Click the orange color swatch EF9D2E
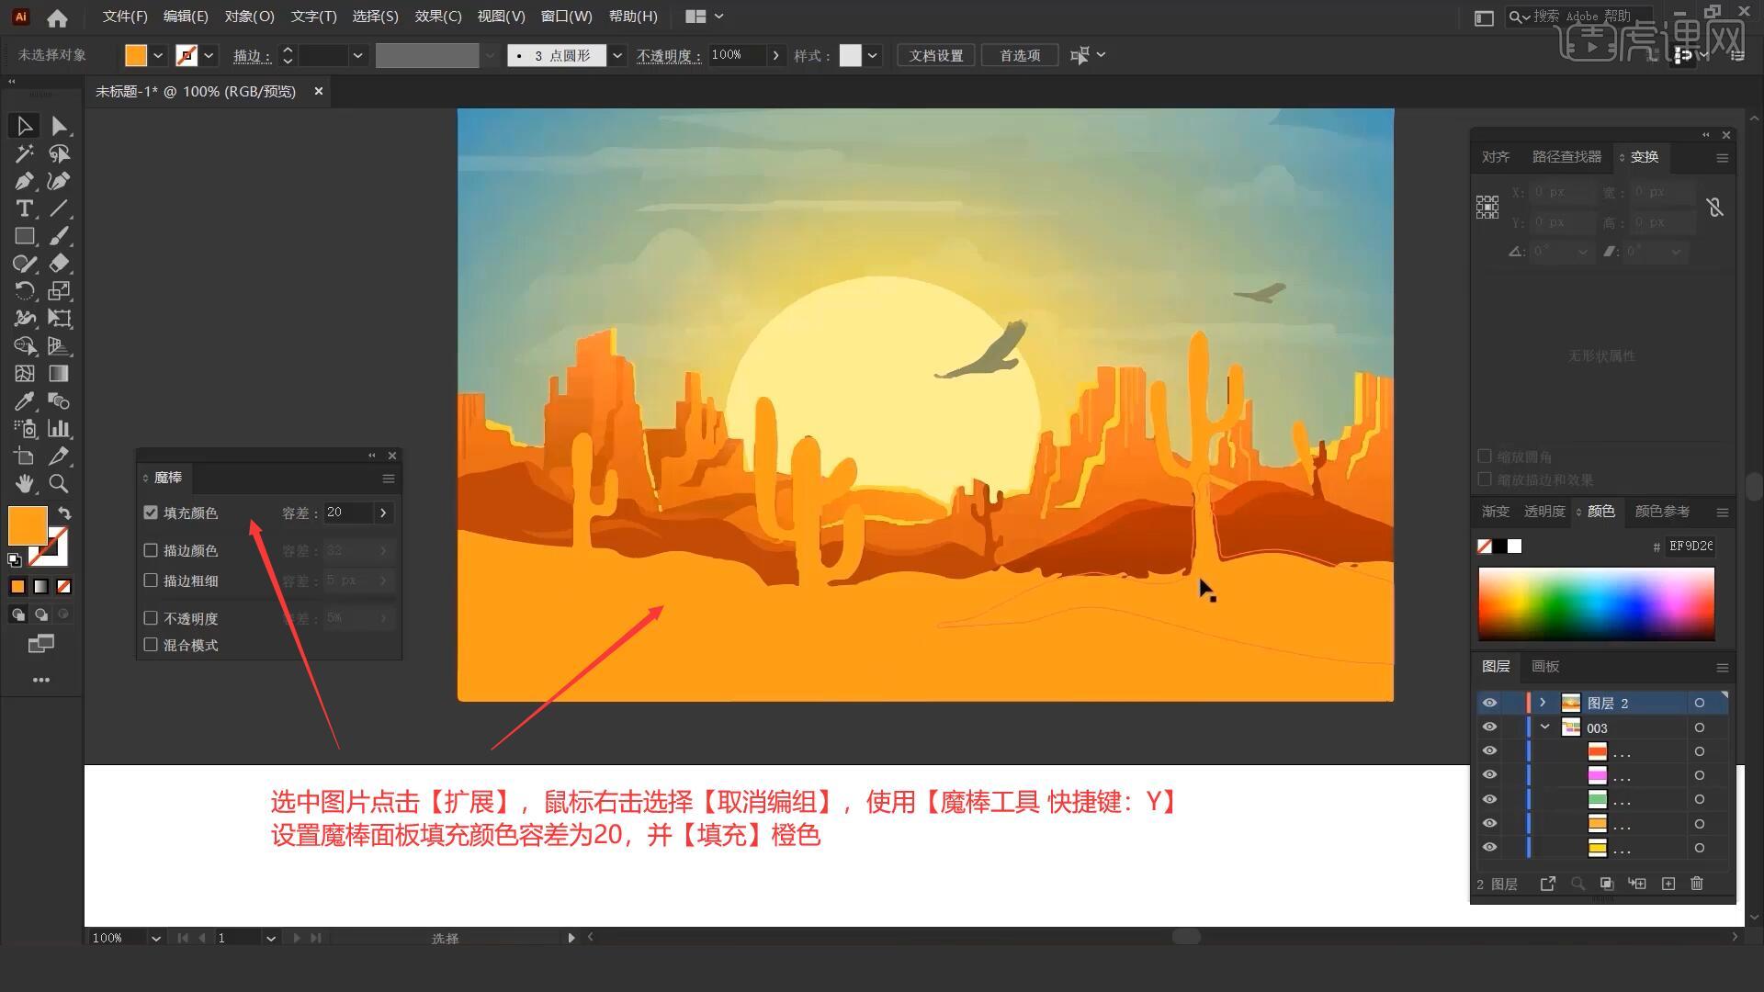 coord(27,524)
